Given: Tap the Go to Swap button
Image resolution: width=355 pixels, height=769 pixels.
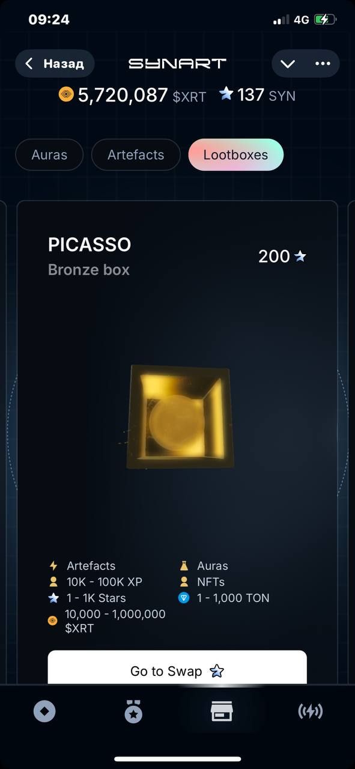Looking at the screenshot, I should click(x=177, y=667).
